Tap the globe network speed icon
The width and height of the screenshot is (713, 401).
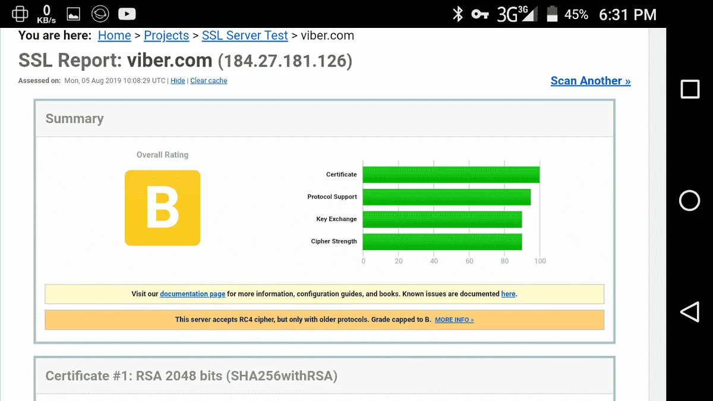(x=20, y=14)
